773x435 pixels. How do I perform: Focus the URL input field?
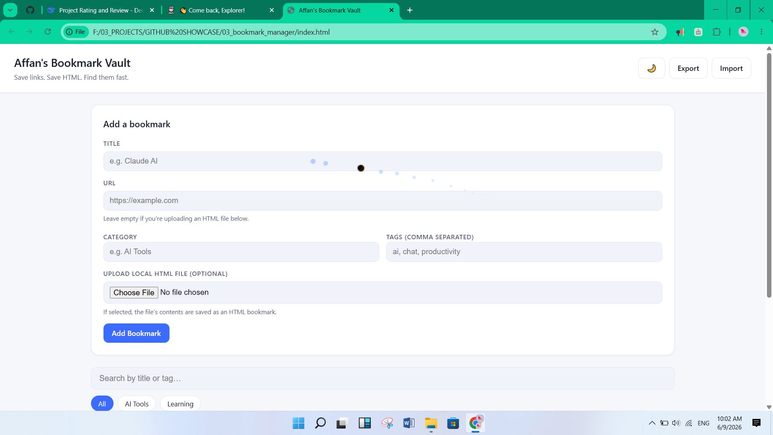(382, 201)
